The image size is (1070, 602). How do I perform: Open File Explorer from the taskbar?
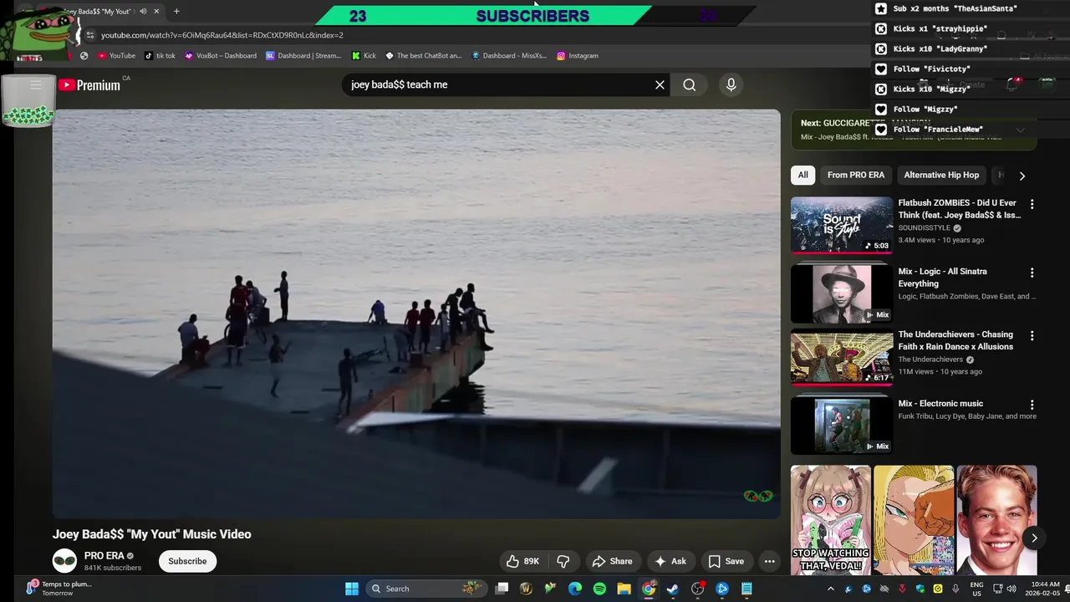coord(624,589)
